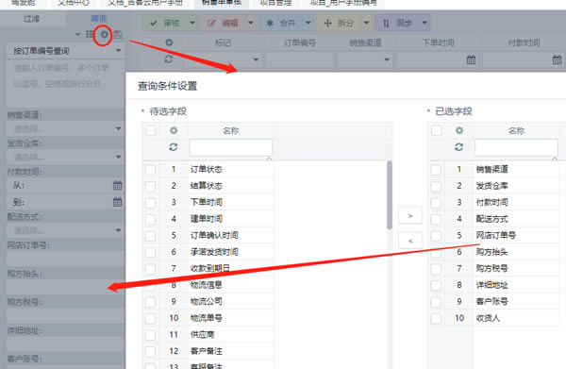Click the move-right > button

410,215
